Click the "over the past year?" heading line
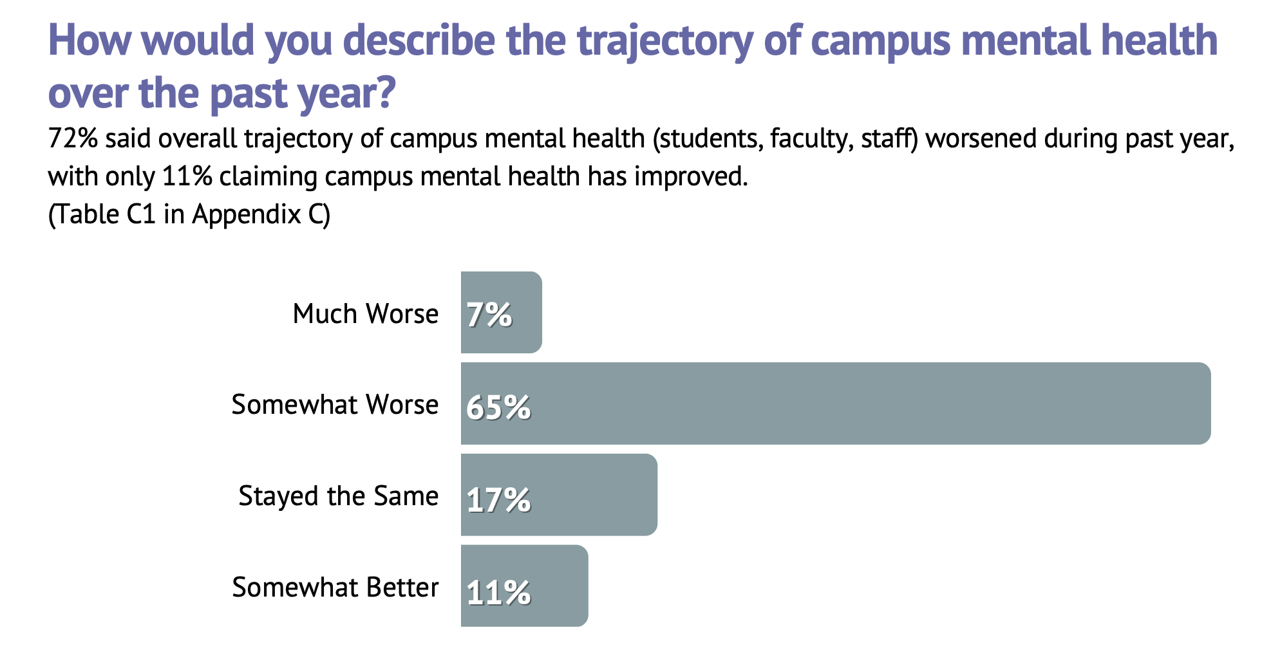1280x668 pixels. pos(221,94)
